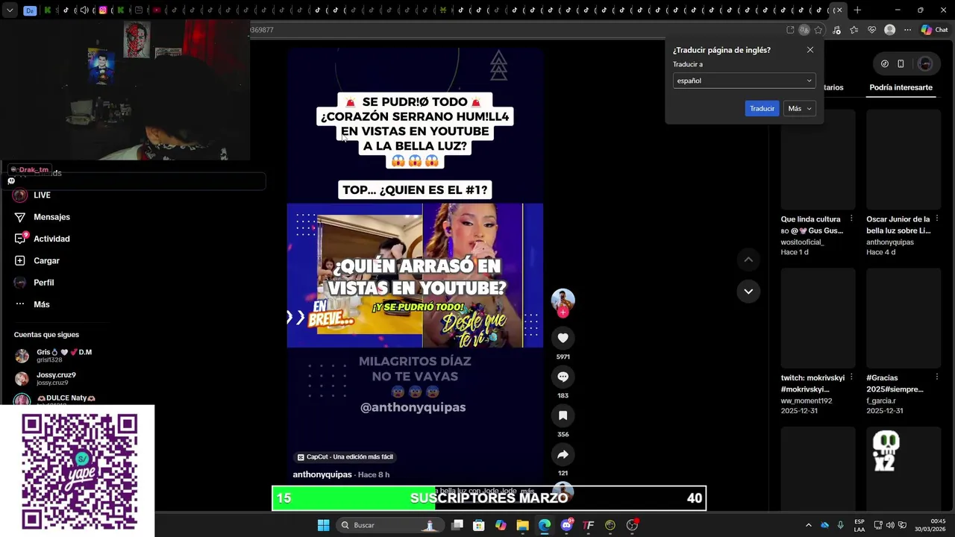The width and height of the screenshot is (955, 537).
Task: Open Discord from the taskbar
Action: [x=566, y=525]
